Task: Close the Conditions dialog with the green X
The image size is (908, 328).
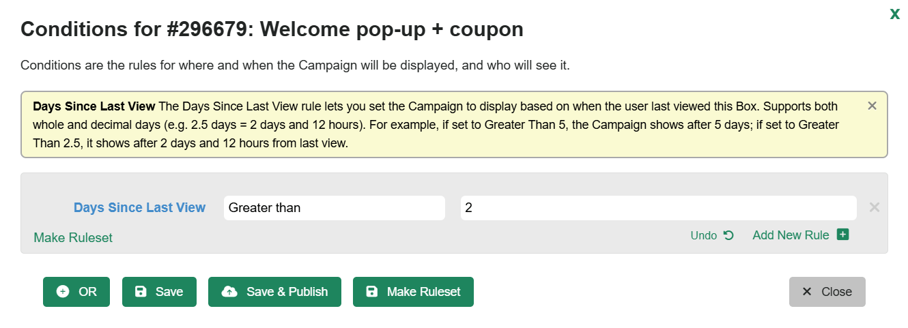Action: click(894, 14)
